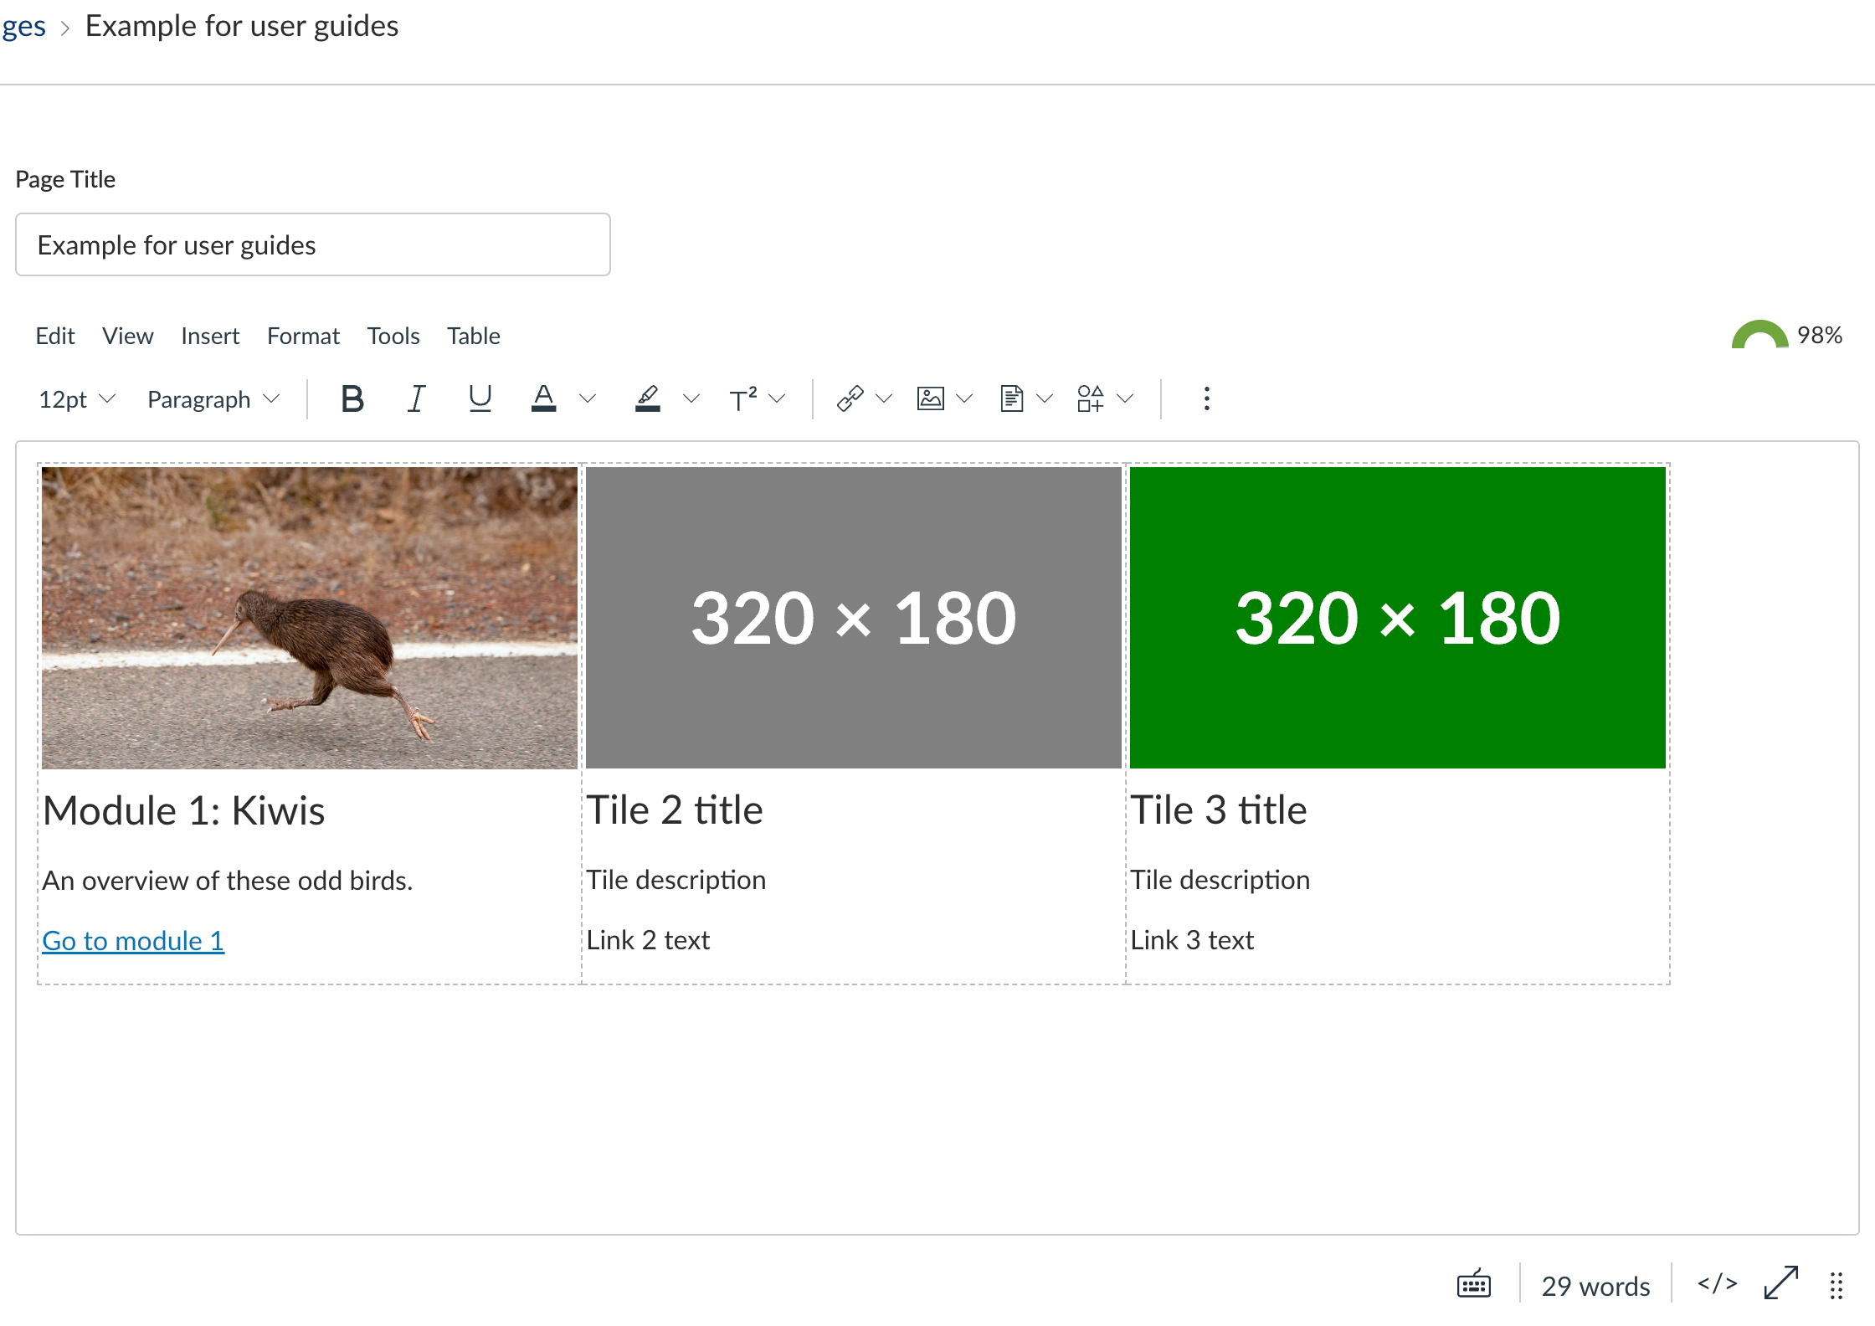This screenshot has height=1326, width=1875.
Task: Open the View menu
Action: [x=127, y=336]
